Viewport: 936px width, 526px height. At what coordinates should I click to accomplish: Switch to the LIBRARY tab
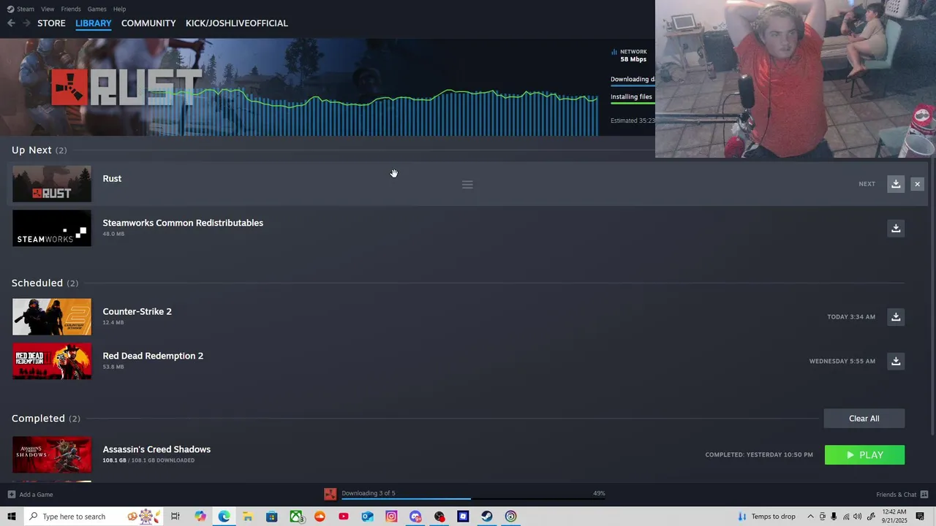94,23
